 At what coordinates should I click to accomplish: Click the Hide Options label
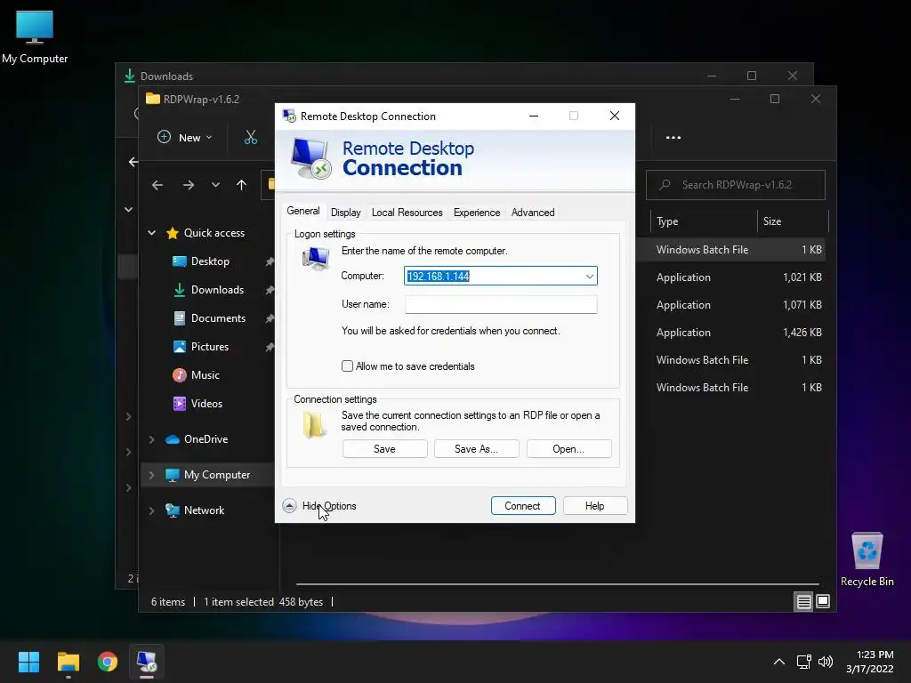(329, 506)
